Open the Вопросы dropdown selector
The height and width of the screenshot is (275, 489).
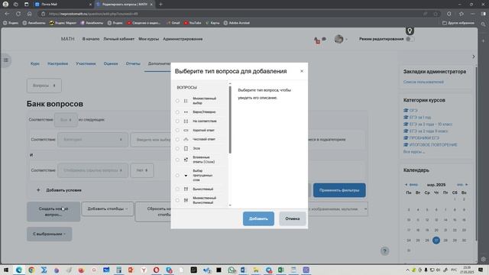[x=44, y=86]
